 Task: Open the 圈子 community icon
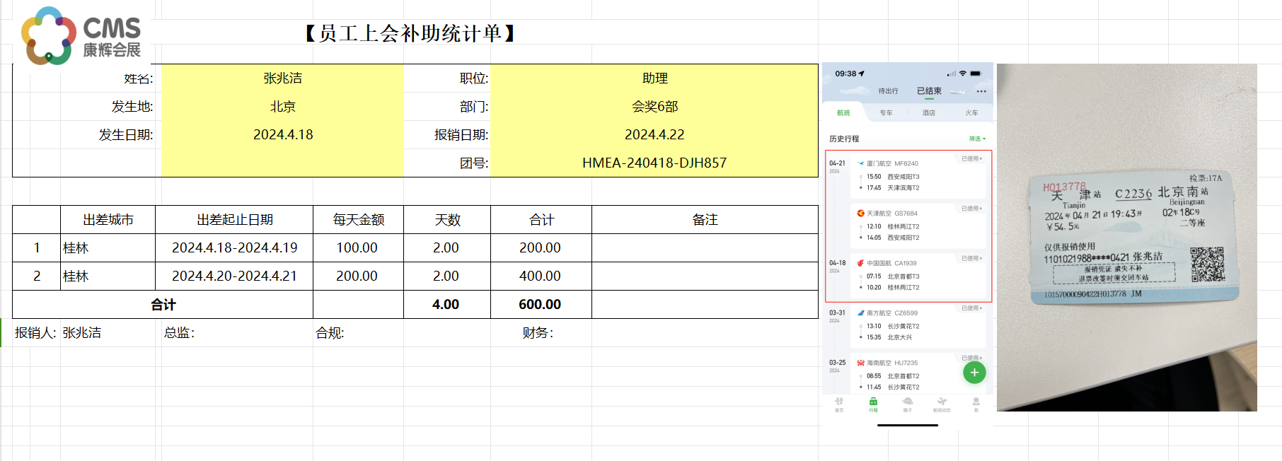pos(907,404)
